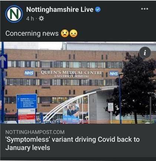Open the 'Symptomless' variant headline link
This screenshot has height=161, width=156.
[x=72, y=144]
